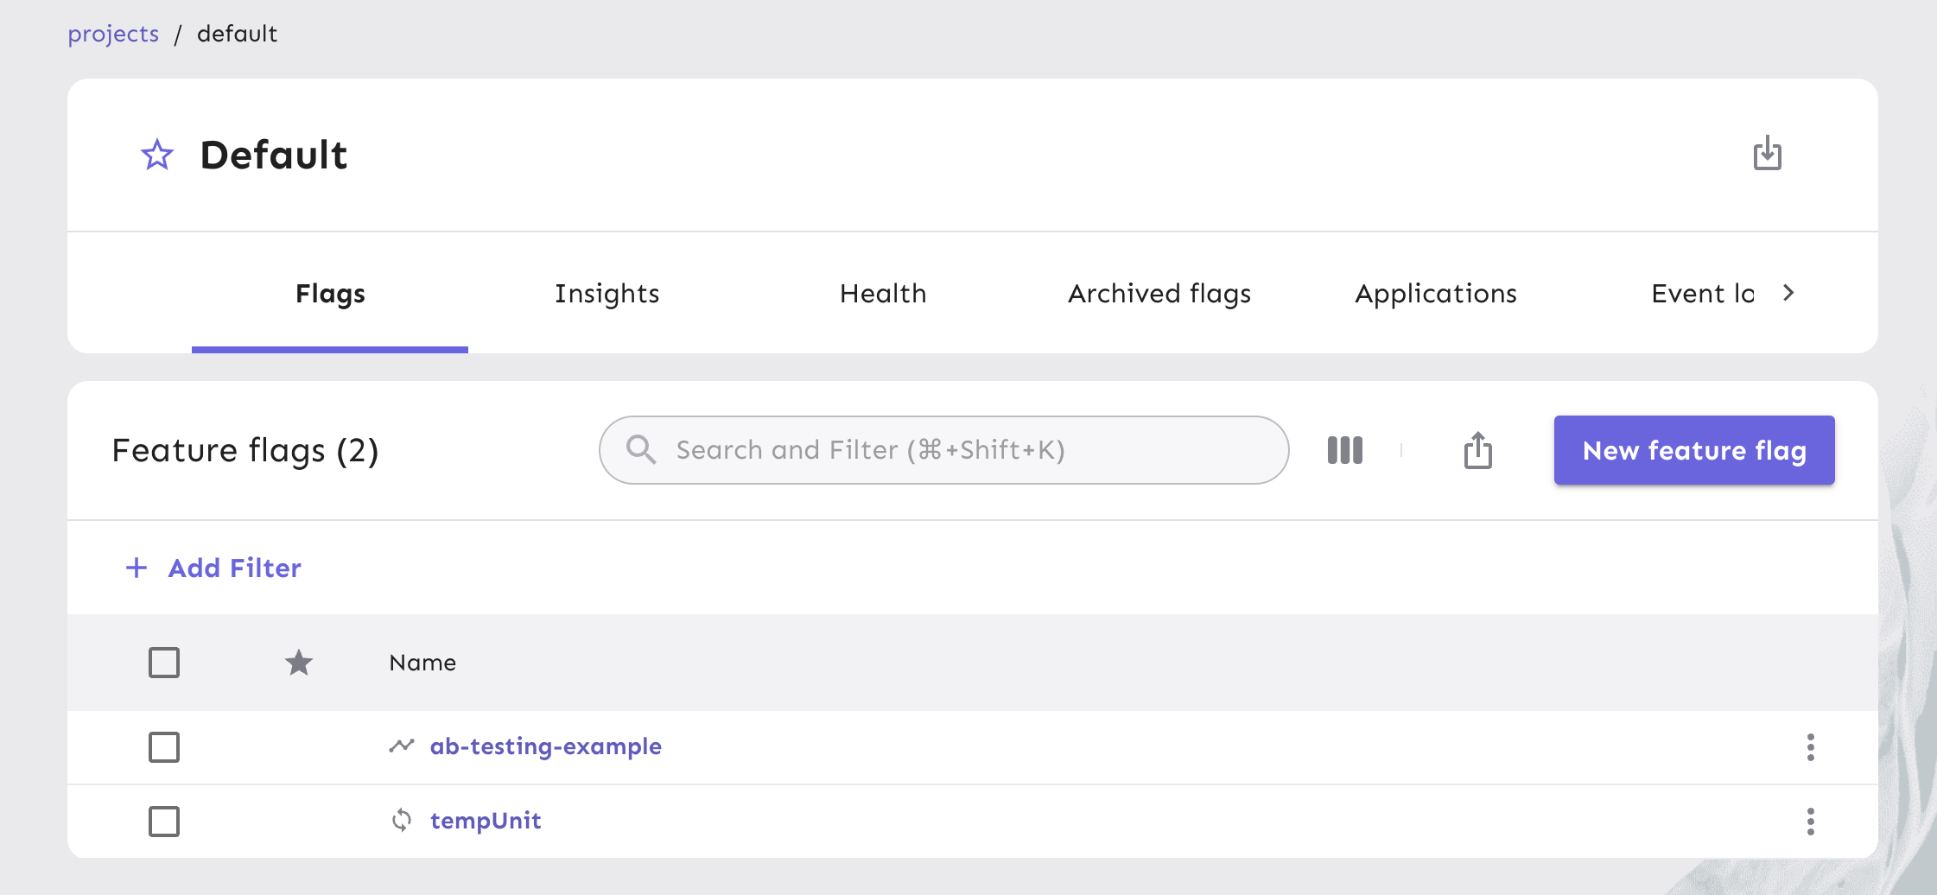Open the column visibility settings icon
1937x895 pixels.
tap(1344, 450)
